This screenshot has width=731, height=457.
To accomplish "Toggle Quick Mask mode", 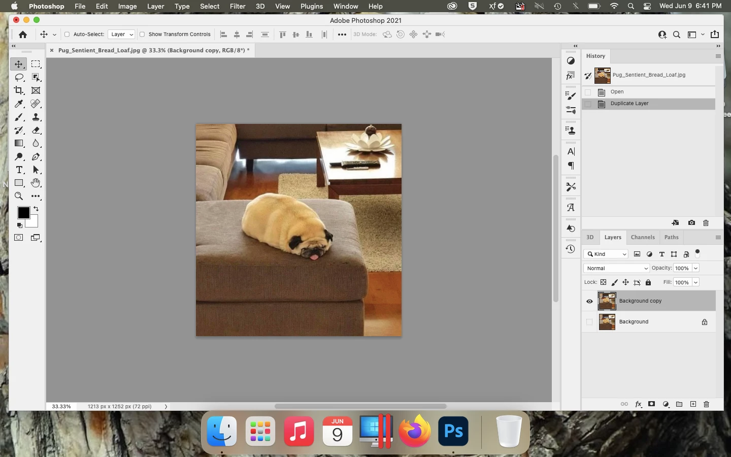I will (x=19, y=238).
